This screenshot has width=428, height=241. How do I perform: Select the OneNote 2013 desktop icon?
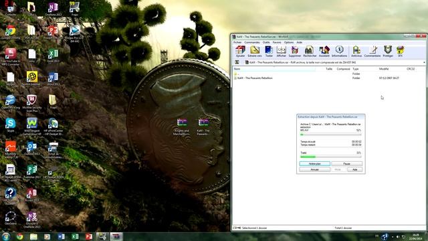(53, 9)
